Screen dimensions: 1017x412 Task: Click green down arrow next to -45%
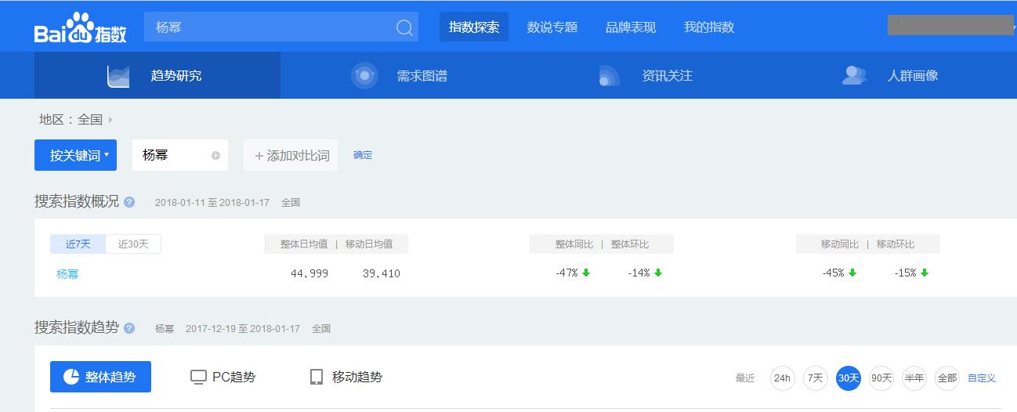point(852,273)
